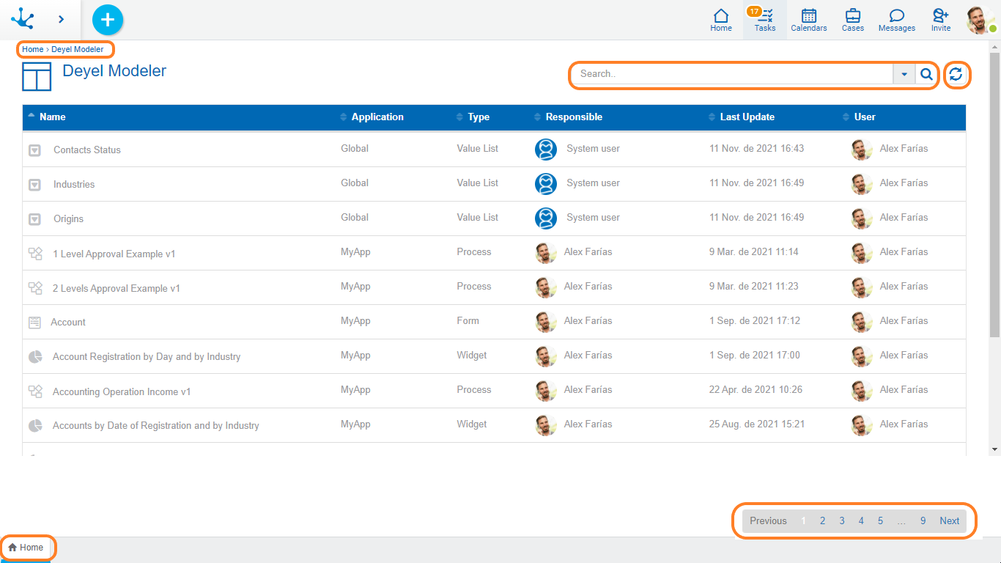The width and height of the screenshot is (1001, 563).
Task: Click the Accounts by Date widget icon
Action: [34, 426]
